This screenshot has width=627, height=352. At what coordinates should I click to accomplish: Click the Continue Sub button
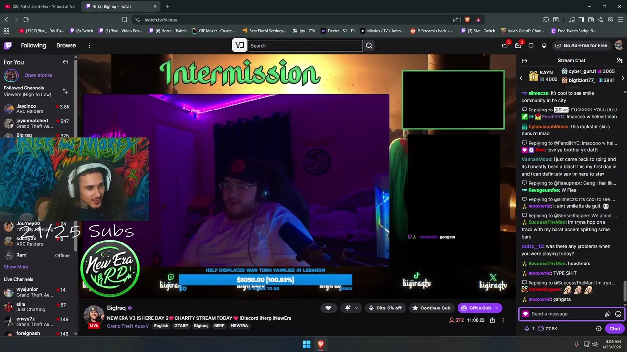point(431,308)
